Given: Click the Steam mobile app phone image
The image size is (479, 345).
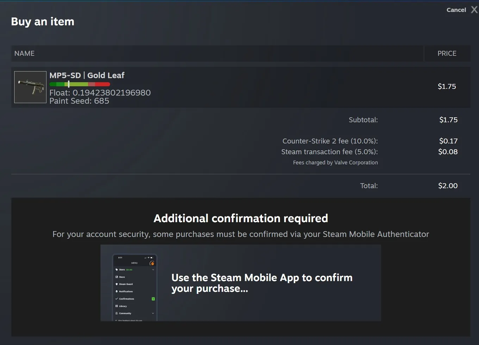Looking at the screenshot, I should click(x=135, y=287).
